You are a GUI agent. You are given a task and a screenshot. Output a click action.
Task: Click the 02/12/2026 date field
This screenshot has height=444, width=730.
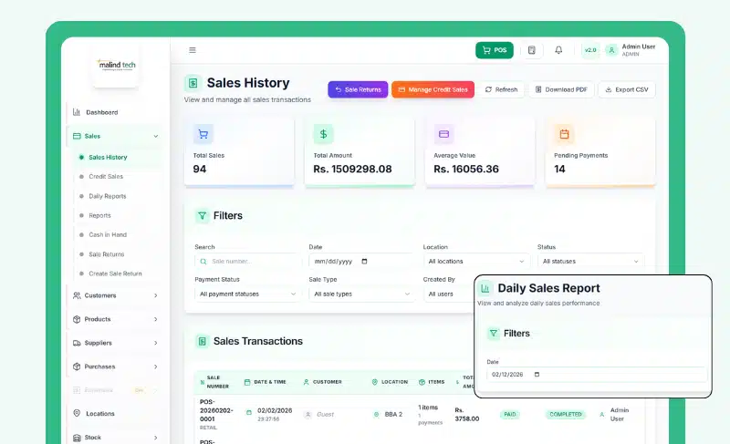point(597,375)
